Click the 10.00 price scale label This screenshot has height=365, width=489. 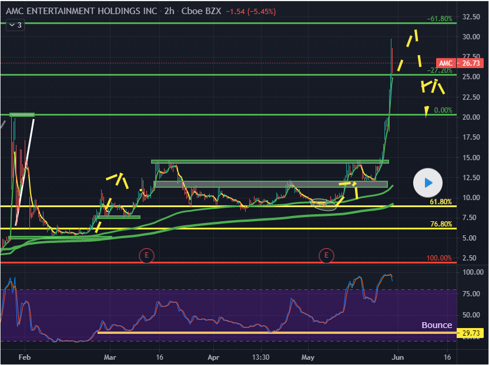tap(471, 198)
